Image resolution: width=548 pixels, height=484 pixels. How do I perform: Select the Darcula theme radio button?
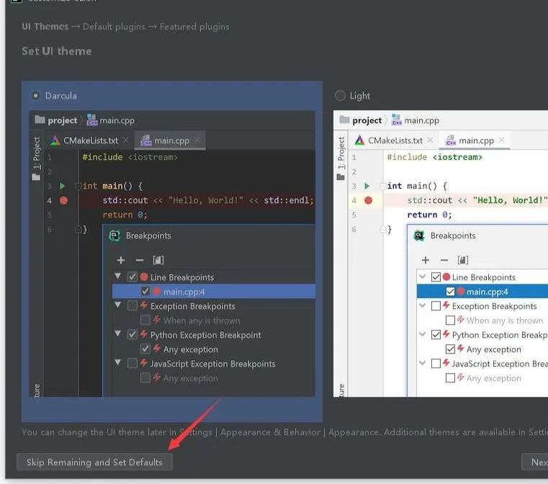[35, 96]
